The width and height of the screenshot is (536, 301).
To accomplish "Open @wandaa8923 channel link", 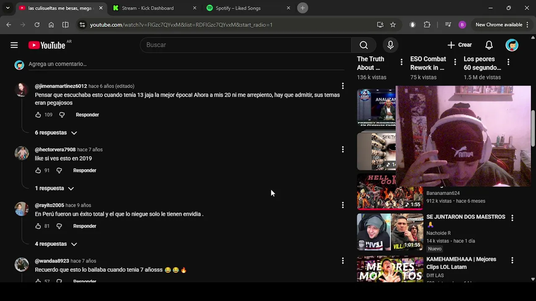I will (52, 261).
